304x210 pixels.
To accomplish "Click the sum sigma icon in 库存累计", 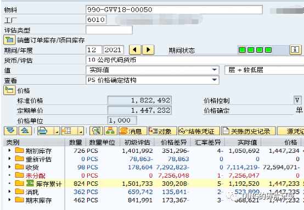I will pos(30,183).
